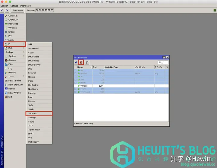Expand the IP submenu arrow
Viewport: 217px width, 168px height.
click(x=24, y=44)
